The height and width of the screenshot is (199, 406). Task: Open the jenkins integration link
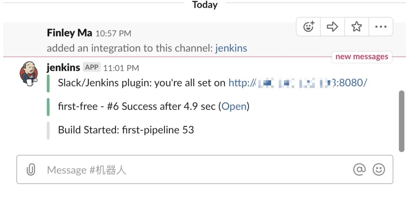(231, 48)
